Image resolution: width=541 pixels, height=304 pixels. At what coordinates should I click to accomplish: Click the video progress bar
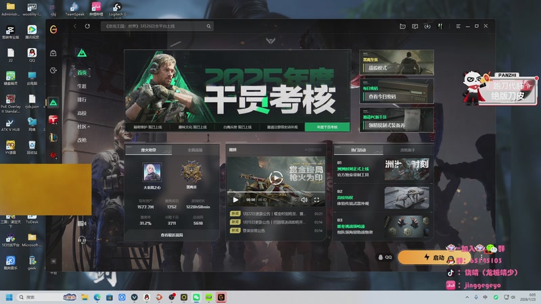click(276, 192)
